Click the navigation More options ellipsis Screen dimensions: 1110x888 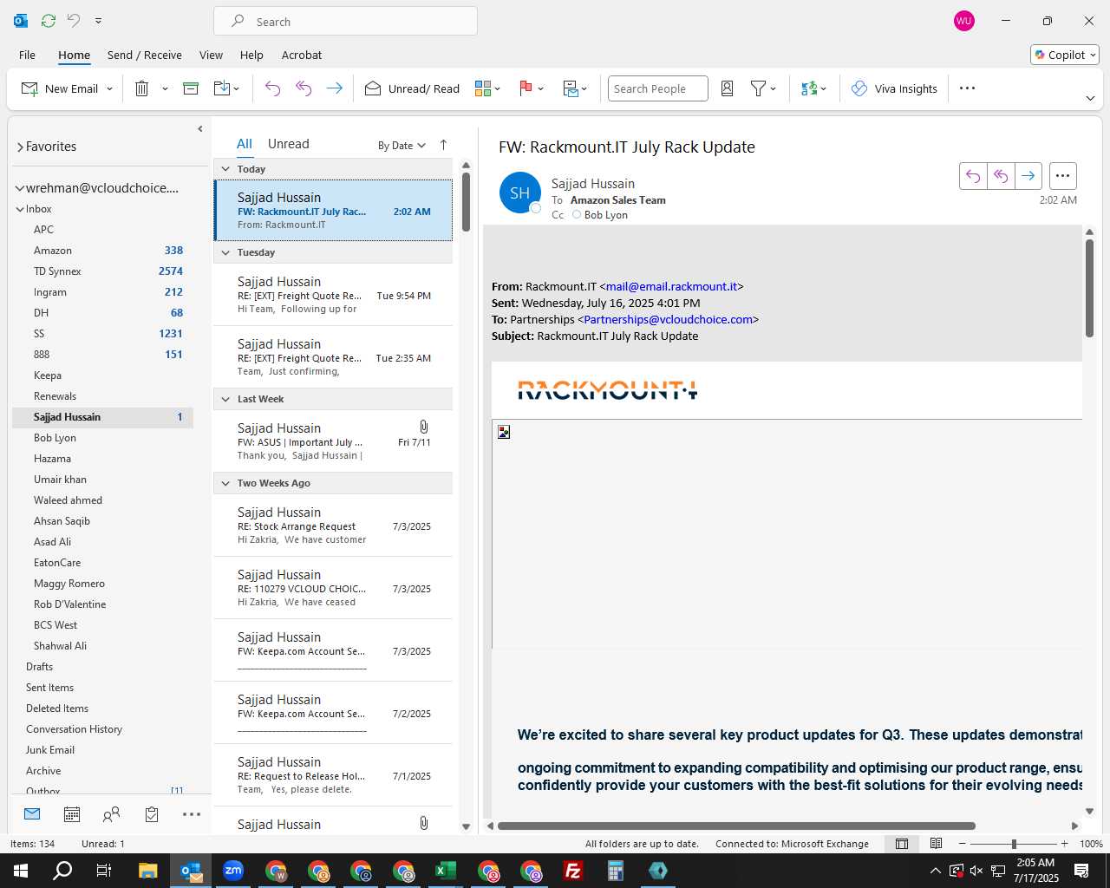click(192, 814)
